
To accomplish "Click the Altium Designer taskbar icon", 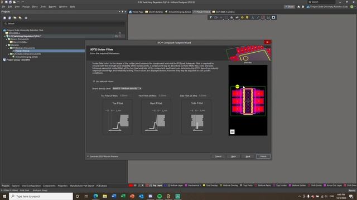I will [168, 196].
